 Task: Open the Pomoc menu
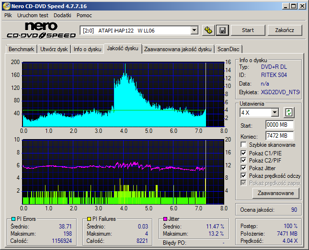pos(84,15)
